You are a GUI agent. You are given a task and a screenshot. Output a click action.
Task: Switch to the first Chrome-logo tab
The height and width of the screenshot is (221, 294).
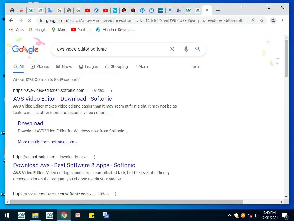click(x=12, y=11)
